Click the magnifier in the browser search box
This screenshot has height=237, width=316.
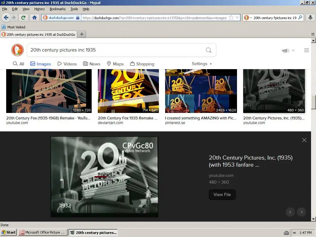pyautogui.click(x=300, y=18)
